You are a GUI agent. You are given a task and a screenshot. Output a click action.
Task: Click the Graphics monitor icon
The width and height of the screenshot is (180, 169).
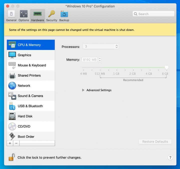coord(12,55)
